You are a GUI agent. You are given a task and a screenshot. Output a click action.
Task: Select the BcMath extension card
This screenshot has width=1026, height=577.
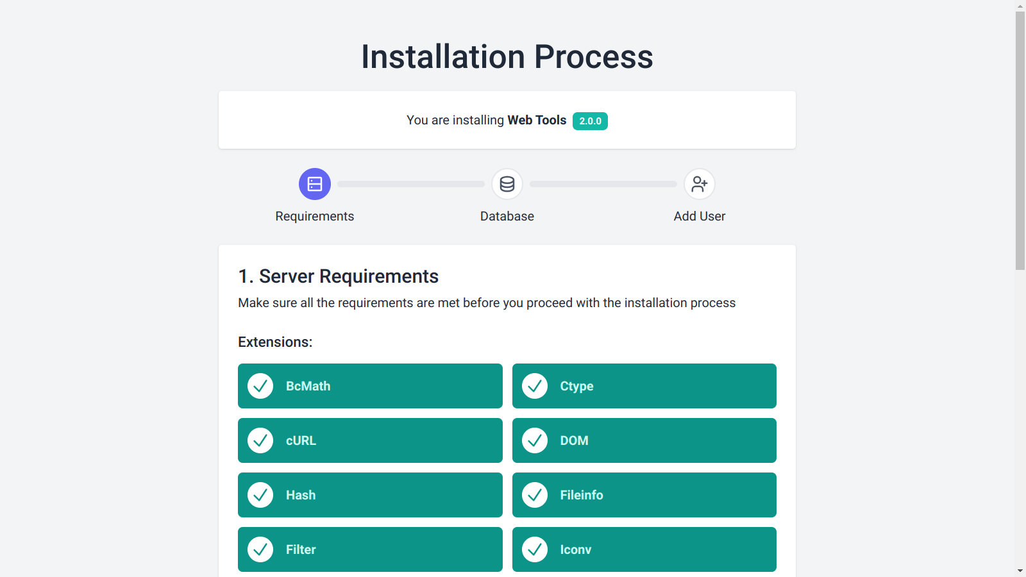[370, 386]
